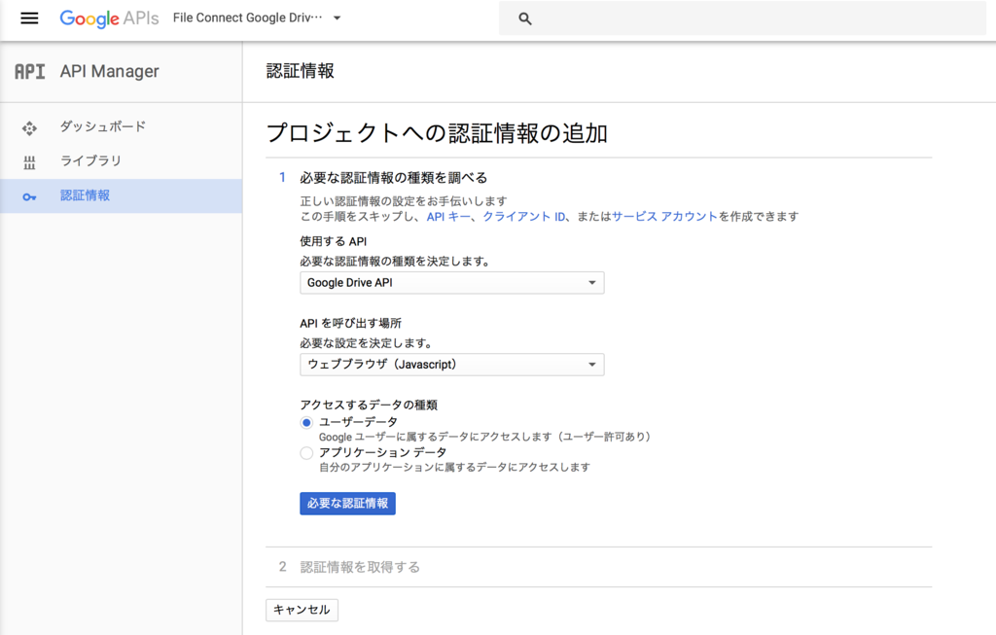Click the キャンセル button
The height and width of the screenshot is (635, 996).
pyautogui.click(x=302, y=610)
